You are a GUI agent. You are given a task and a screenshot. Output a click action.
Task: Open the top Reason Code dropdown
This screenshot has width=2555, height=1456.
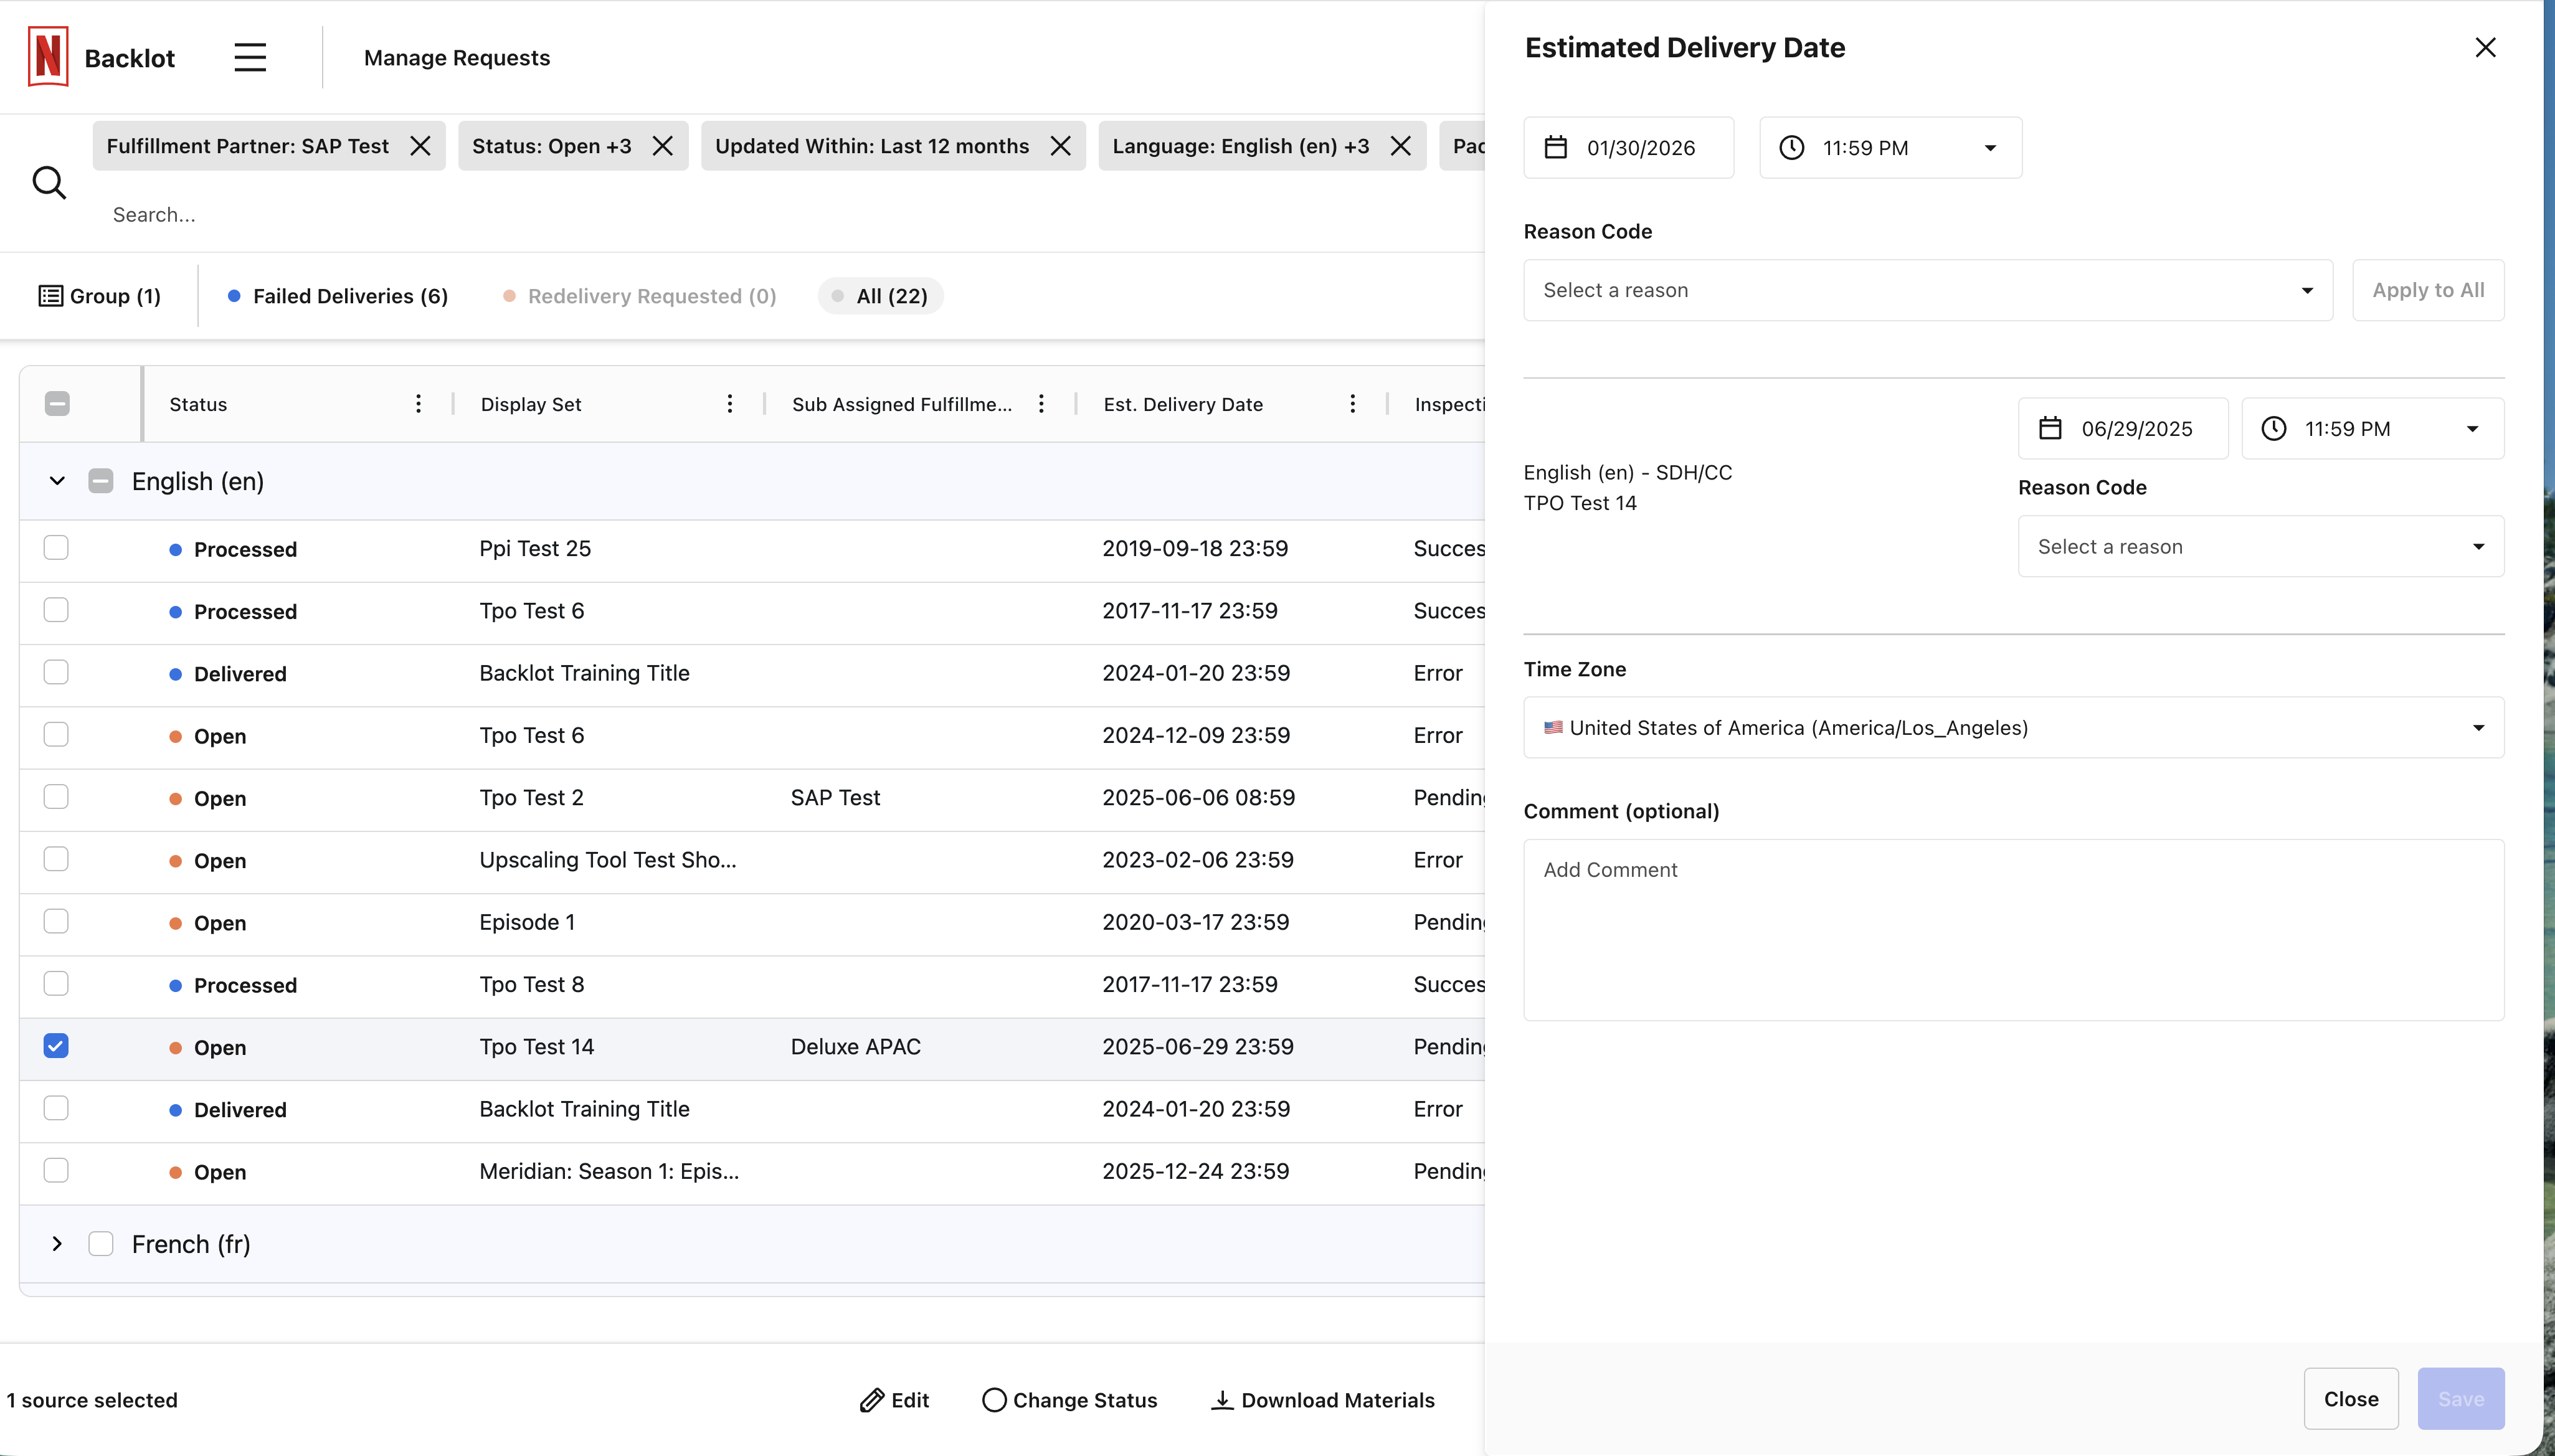click(1927, 290)
